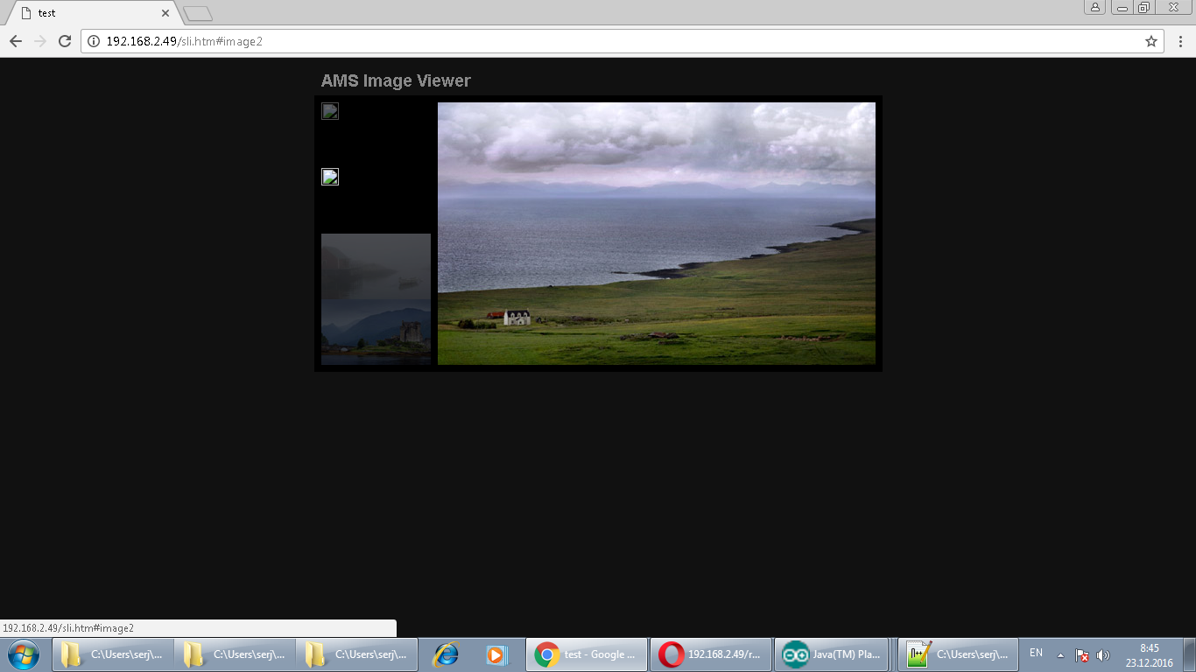This screenshot has height=672, width=1196.
Task: Bookmark this page with the star
Action: pyautogui.click(x=1151, y=41)
